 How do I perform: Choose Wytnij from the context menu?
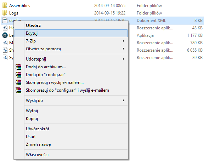pyautogui.click(x=71, y=111)
